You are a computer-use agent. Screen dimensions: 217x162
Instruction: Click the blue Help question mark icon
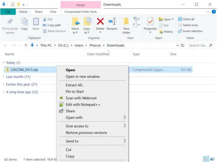[214, 12]
